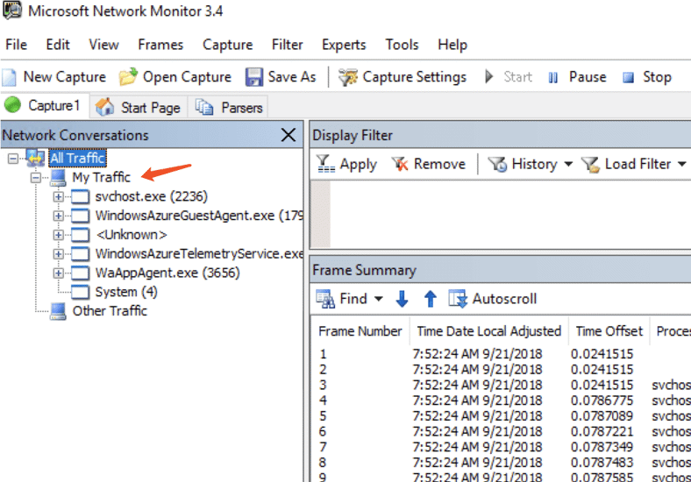Open the Load Filter dropdown arrow
This screenshot has width=691, height=482.
pos(682,165)
